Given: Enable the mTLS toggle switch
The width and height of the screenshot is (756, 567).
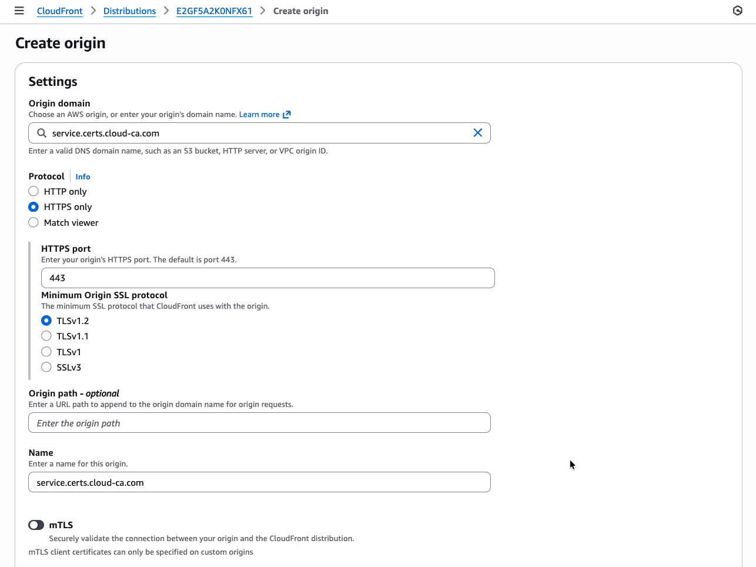Looking at the screenshot, I should (x=36, y=525).
